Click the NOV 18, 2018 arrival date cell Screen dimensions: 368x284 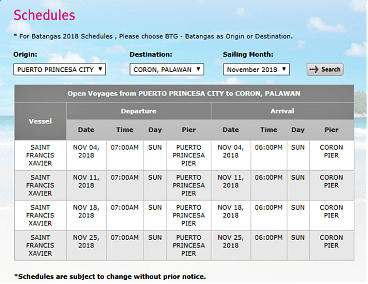point(231,211)
